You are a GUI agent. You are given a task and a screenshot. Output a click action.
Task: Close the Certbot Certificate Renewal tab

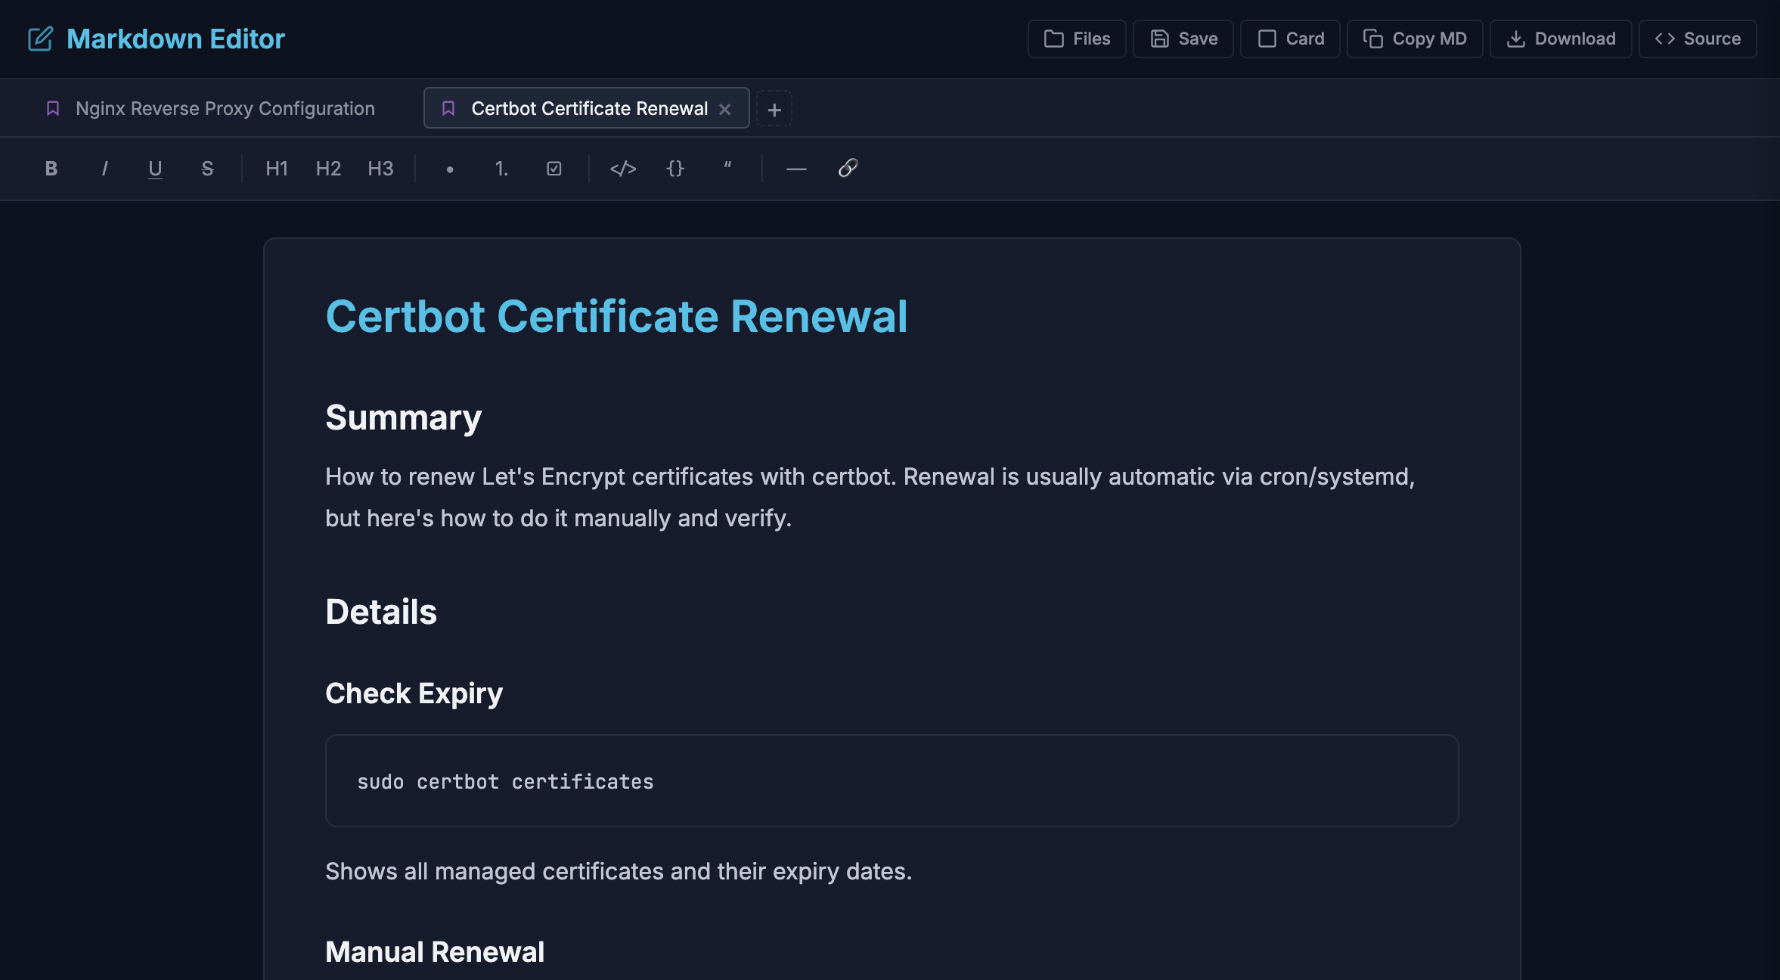click(725, 109)
